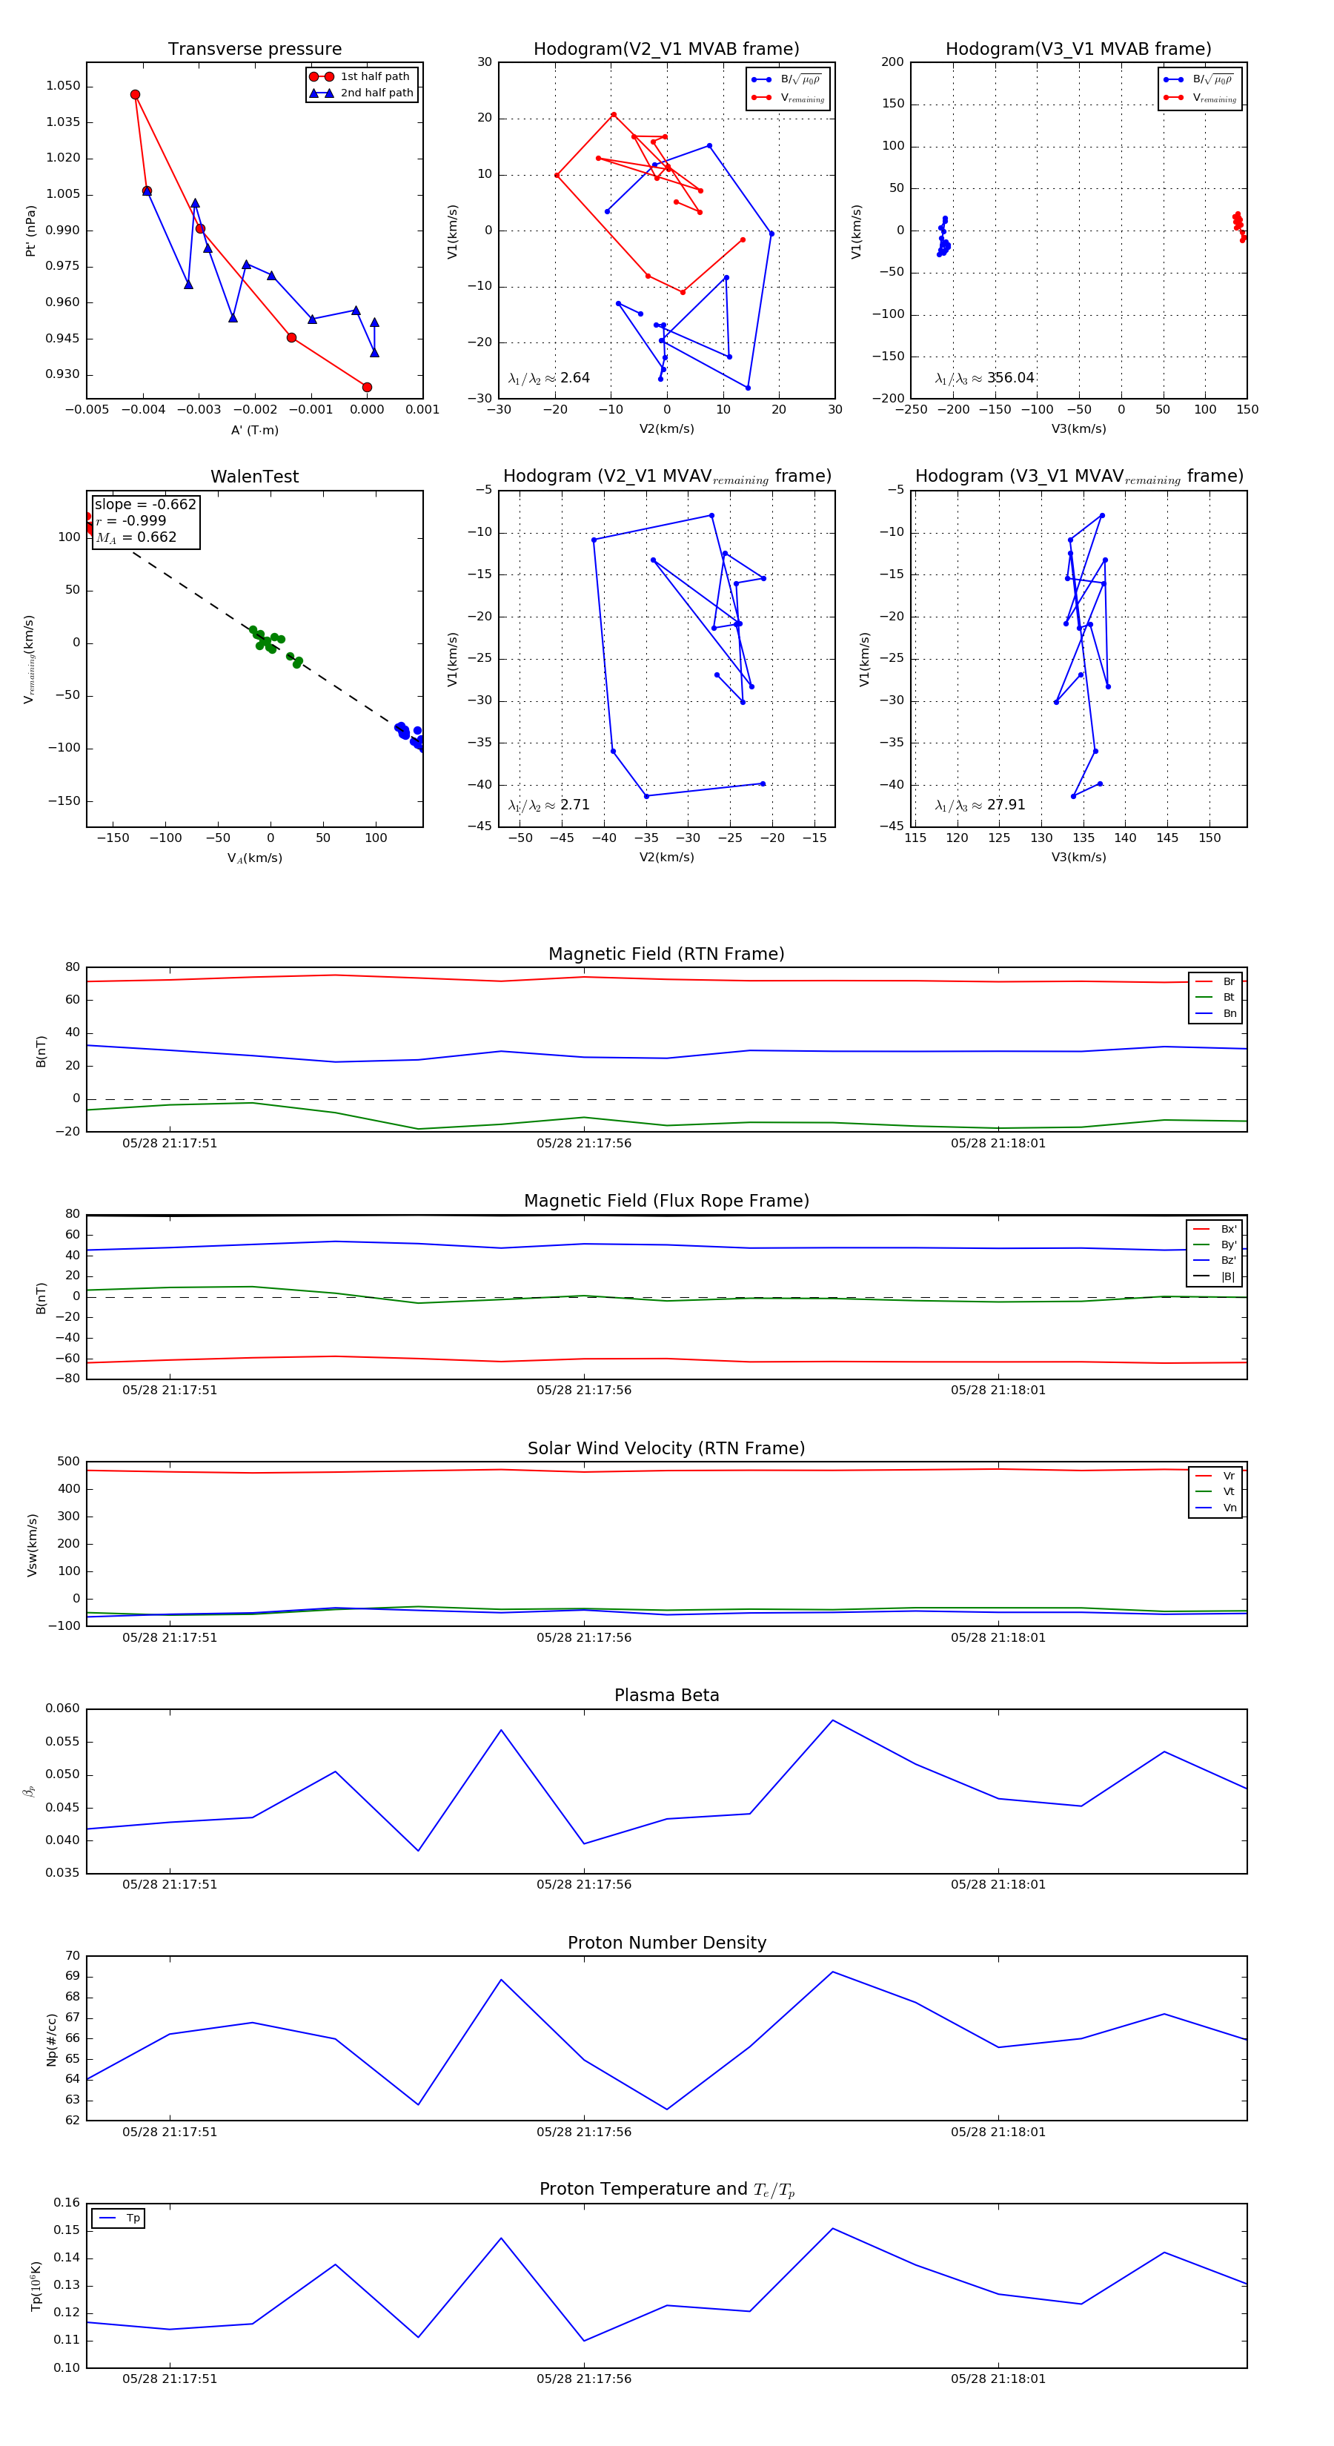The image size is (1334, 2446).
Task: Click the "Hodogram (V3_V1 MVAV remaining frame)" title
Action: 1078,477
